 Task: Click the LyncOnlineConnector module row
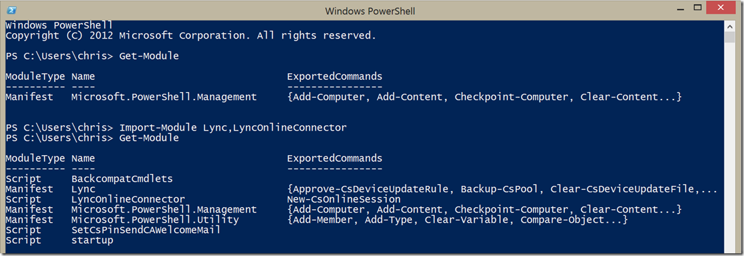pyautogui.click(x=203, y=199)
